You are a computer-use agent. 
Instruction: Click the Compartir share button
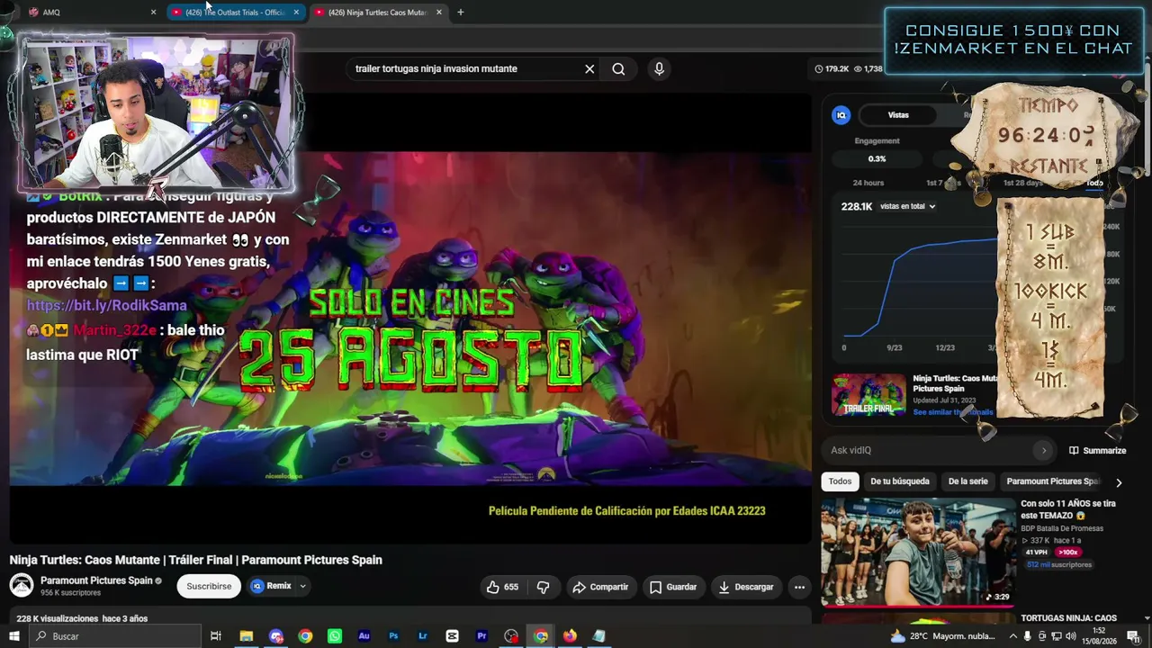coord(600,587)
